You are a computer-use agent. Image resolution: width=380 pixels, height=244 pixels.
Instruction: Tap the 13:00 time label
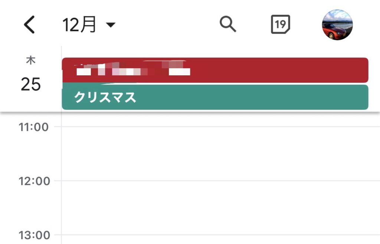[35, 235]
